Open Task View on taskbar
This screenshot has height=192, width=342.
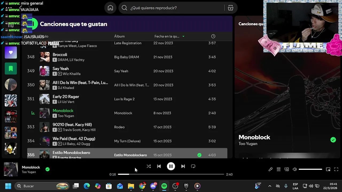coord(76,186)
